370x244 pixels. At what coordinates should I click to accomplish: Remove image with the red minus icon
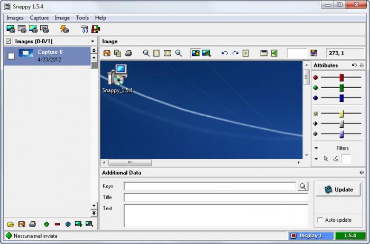(x=57, y=224)
